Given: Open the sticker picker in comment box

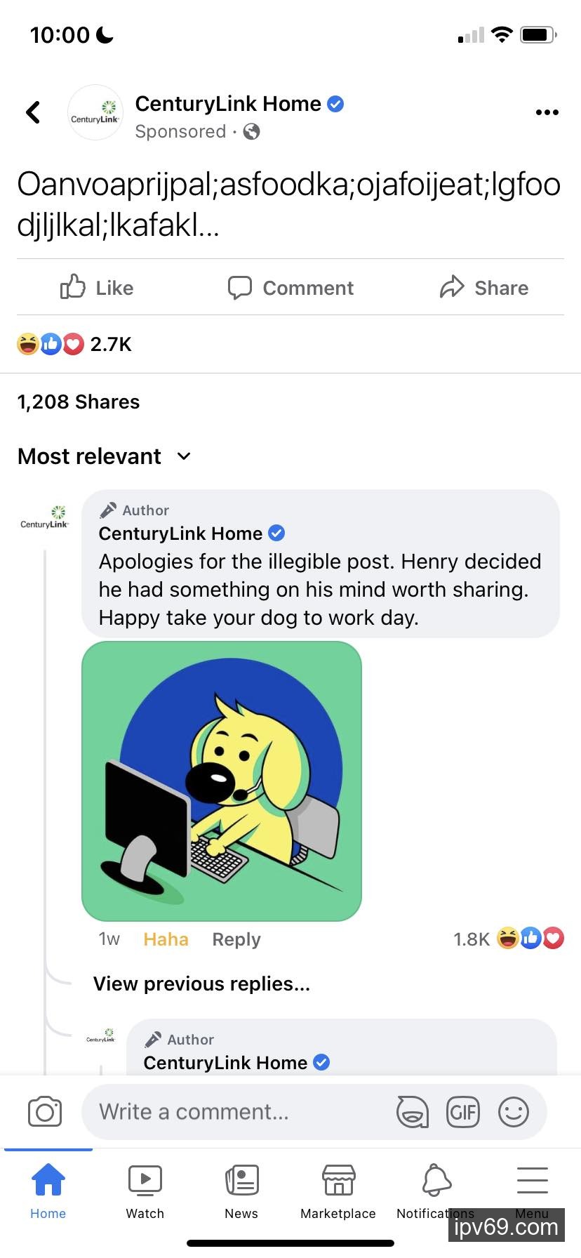Looking at the screenshot, I should click(x=412, y=1112).
